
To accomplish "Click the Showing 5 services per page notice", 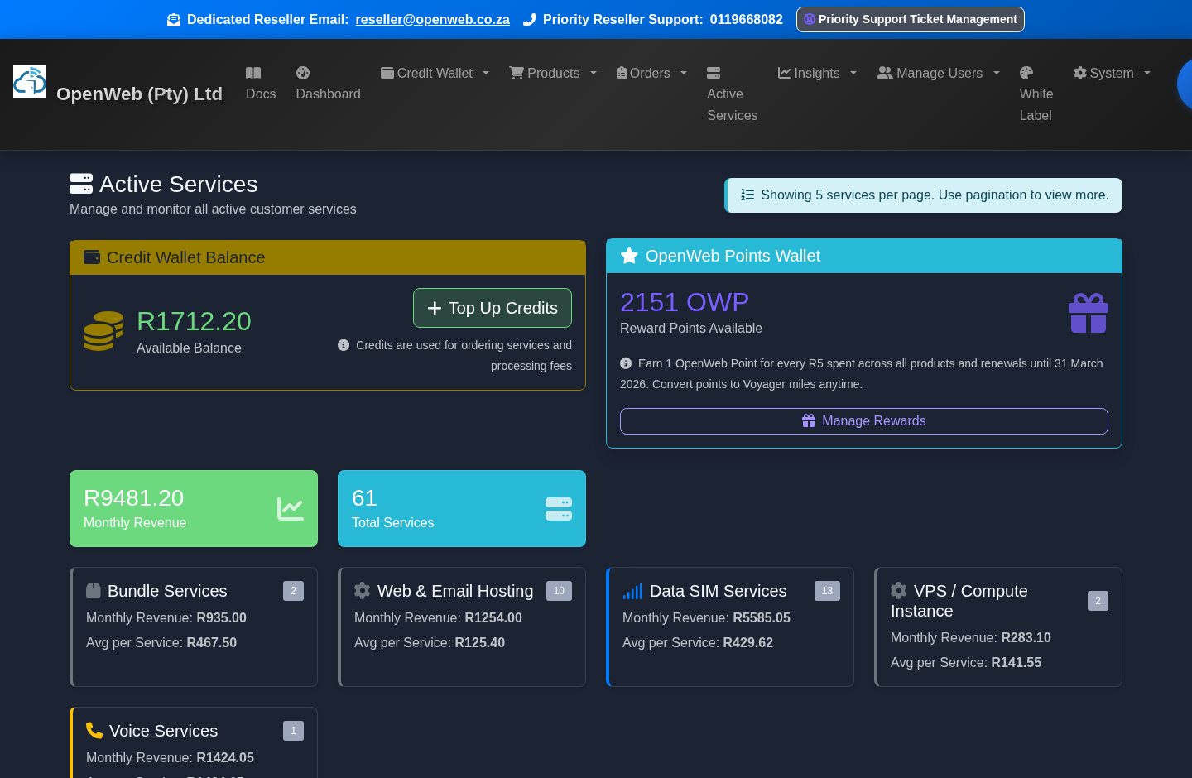I will [924, 195].
